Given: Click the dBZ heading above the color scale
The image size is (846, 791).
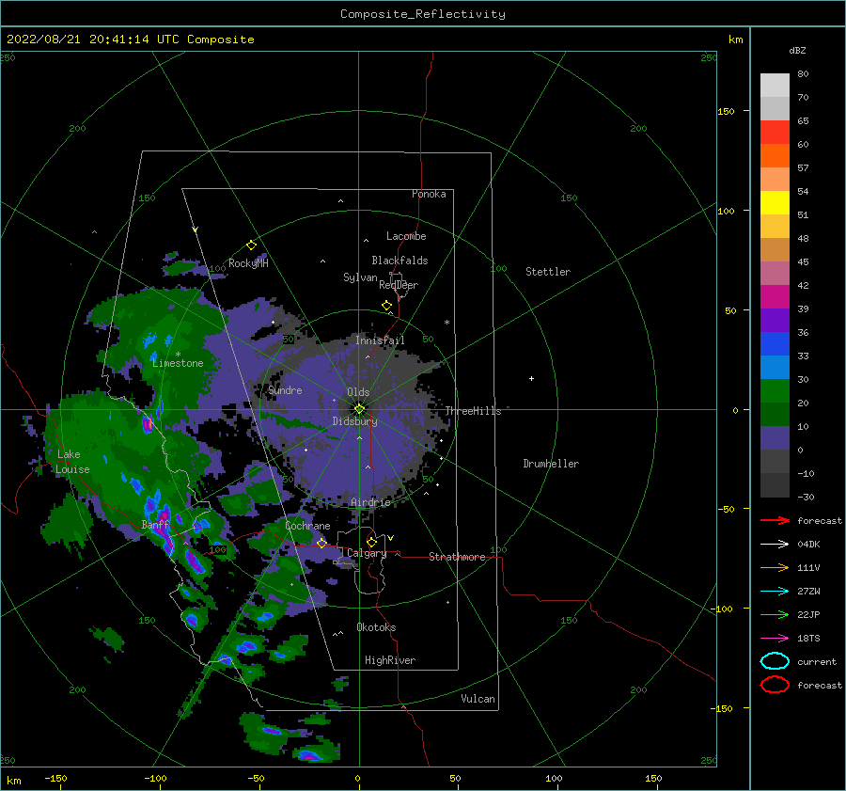Looking at the screenshot, I should tap(797, 50).
